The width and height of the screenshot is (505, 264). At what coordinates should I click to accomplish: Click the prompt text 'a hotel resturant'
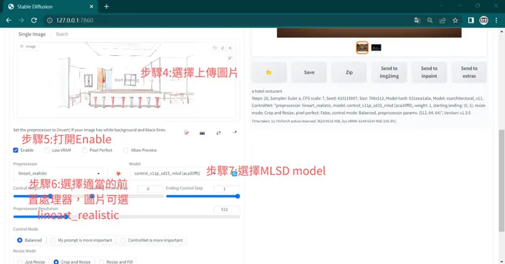pos(267,91)
